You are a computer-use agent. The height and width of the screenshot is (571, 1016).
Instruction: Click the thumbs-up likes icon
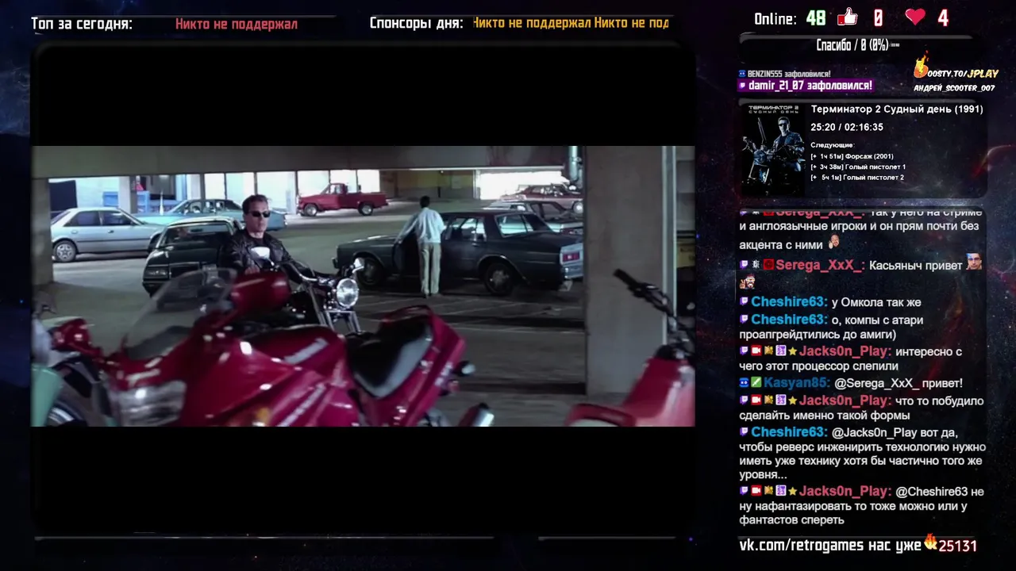point(847,17)
